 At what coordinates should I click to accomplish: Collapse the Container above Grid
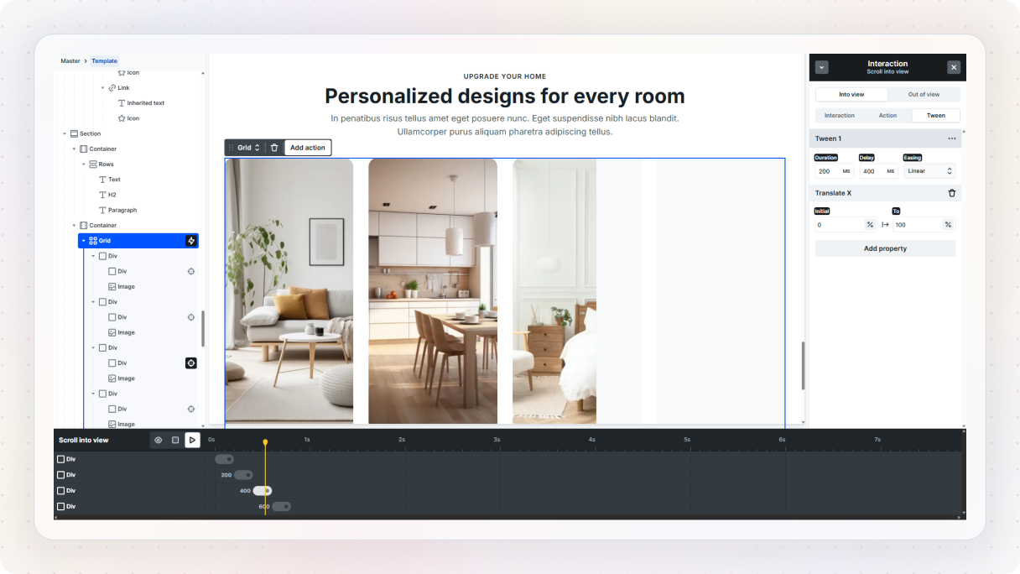click(74, 226)
